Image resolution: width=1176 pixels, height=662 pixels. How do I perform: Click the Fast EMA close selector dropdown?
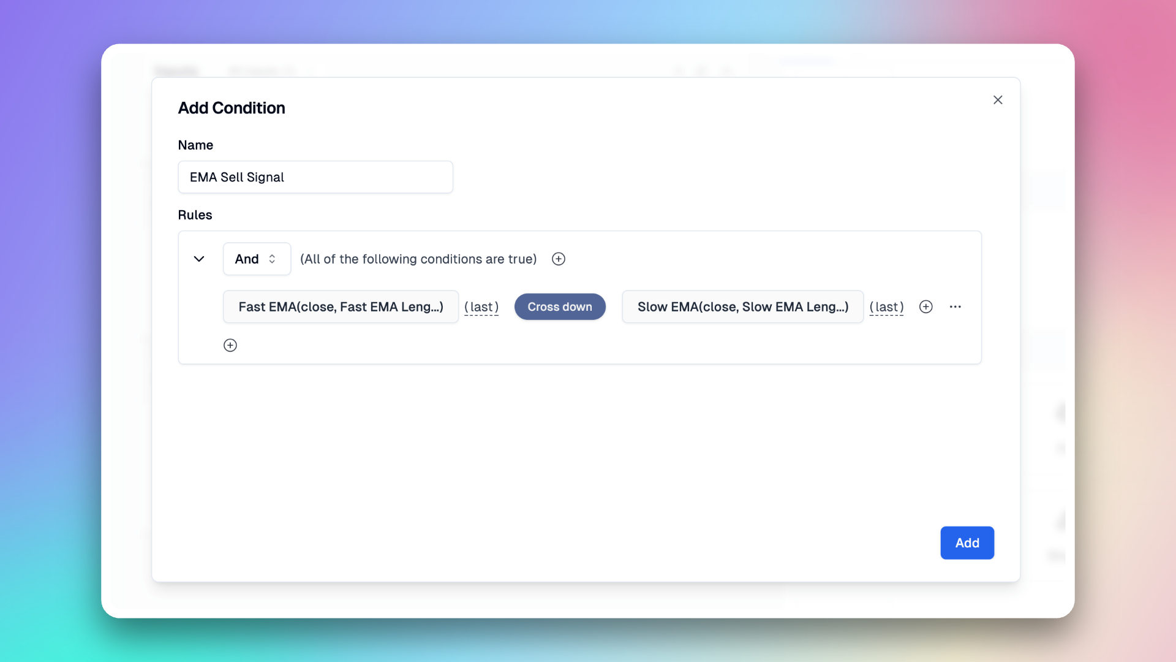340,305
